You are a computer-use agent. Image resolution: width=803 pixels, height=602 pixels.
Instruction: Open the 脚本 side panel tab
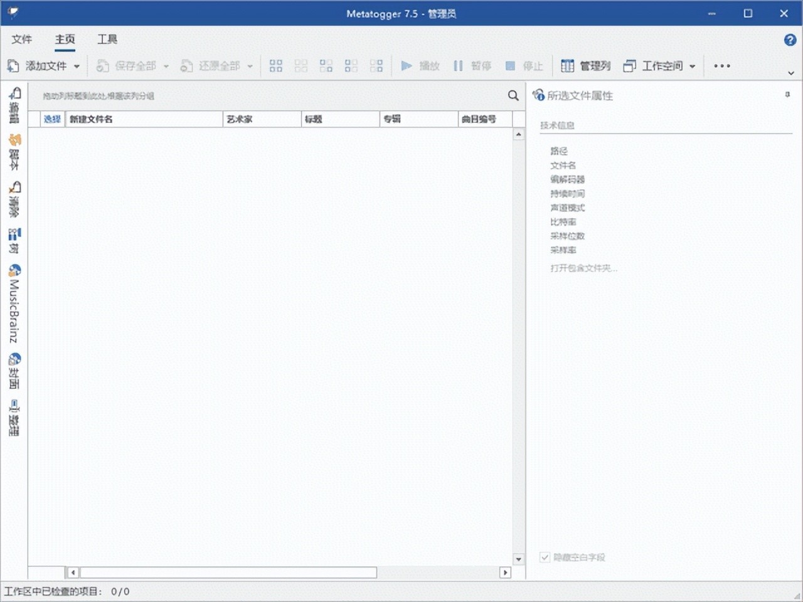[14, 152]
